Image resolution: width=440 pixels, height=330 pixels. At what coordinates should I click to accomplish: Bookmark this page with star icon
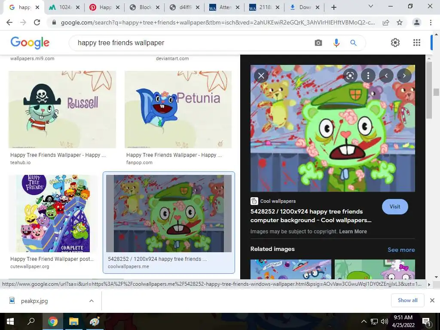click(x=400, y=22)
